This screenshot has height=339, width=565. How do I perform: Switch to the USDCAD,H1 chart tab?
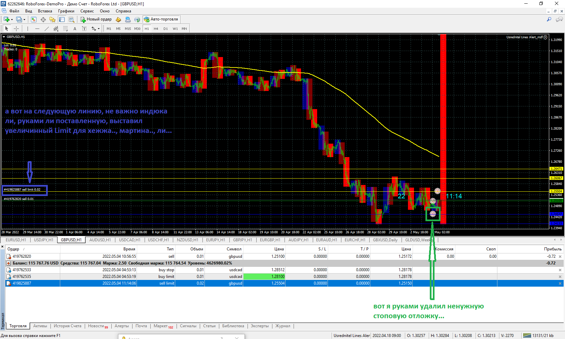point(129,240)
